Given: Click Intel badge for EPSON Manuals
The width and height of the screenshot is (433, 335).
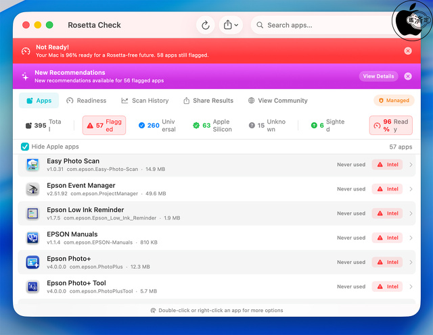Looking at the screenshot, I should (387, 238).
